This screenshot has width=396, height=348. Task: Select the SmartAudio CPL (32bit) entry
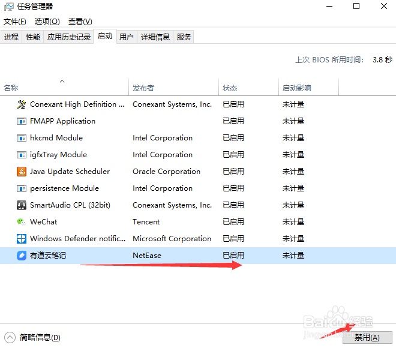[x=70, y=205]
